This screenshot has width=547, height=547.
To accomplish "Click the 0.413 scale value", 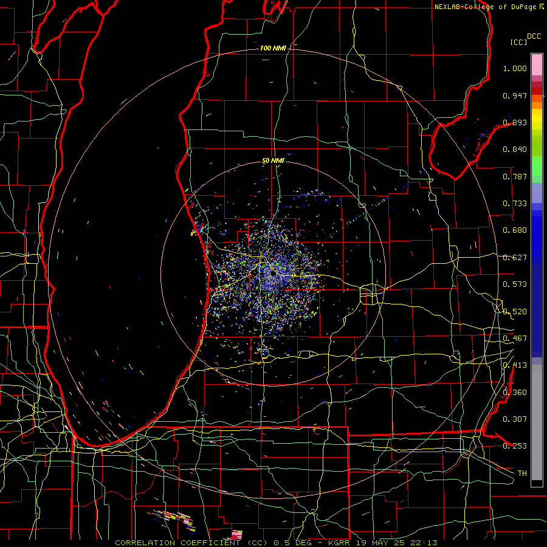I will tap(515, 365).
